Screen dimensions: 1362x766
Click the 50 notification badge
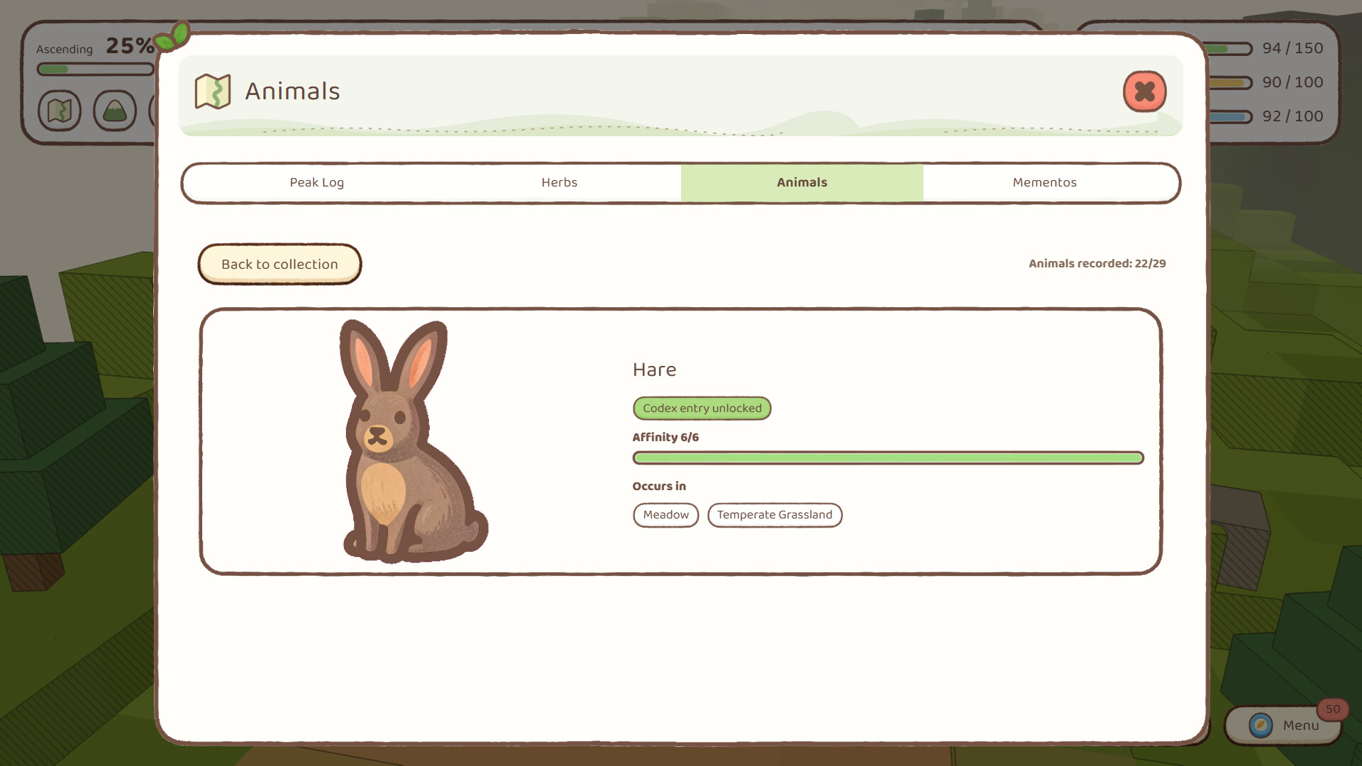pos(1333,709)
